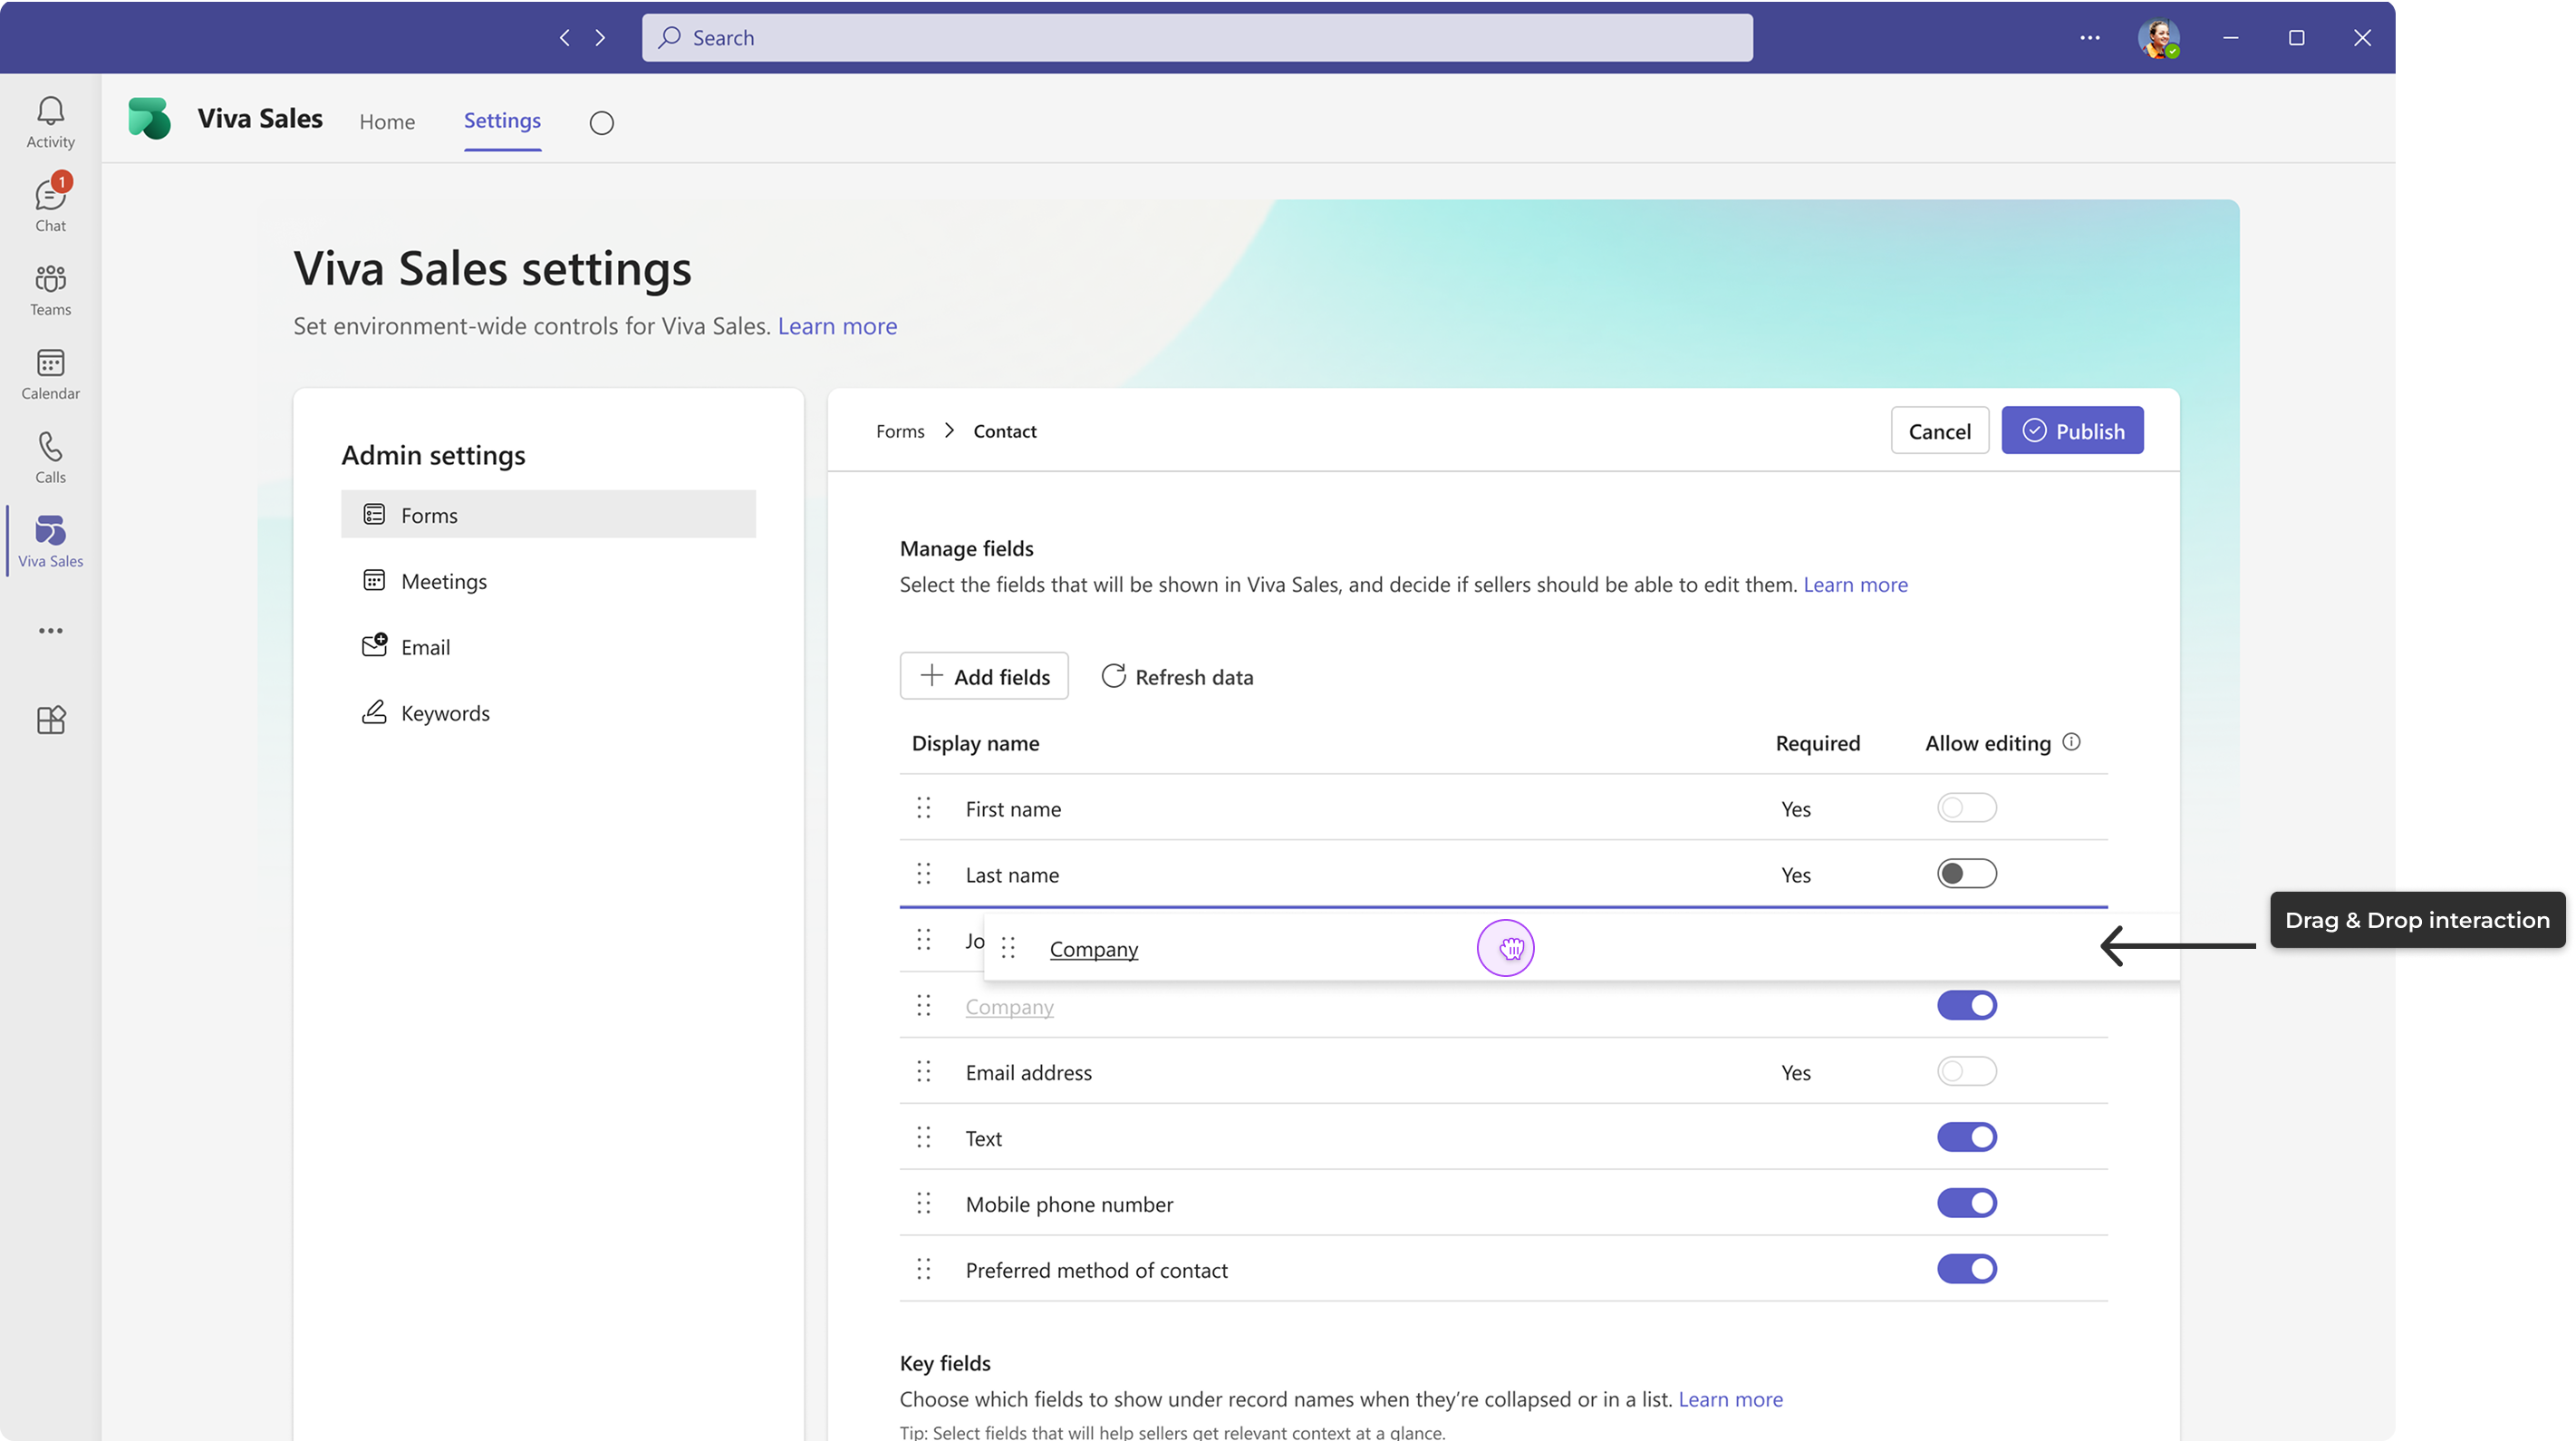The image size is (2576, 1441).
Task: Grab the Job row drag handle
Action: coord(924,940)
